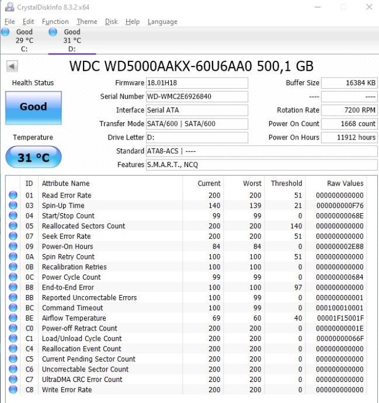This screenshot has width=379, height=403.
Task: Click the C: drive blue status orb
Action: 5,32
